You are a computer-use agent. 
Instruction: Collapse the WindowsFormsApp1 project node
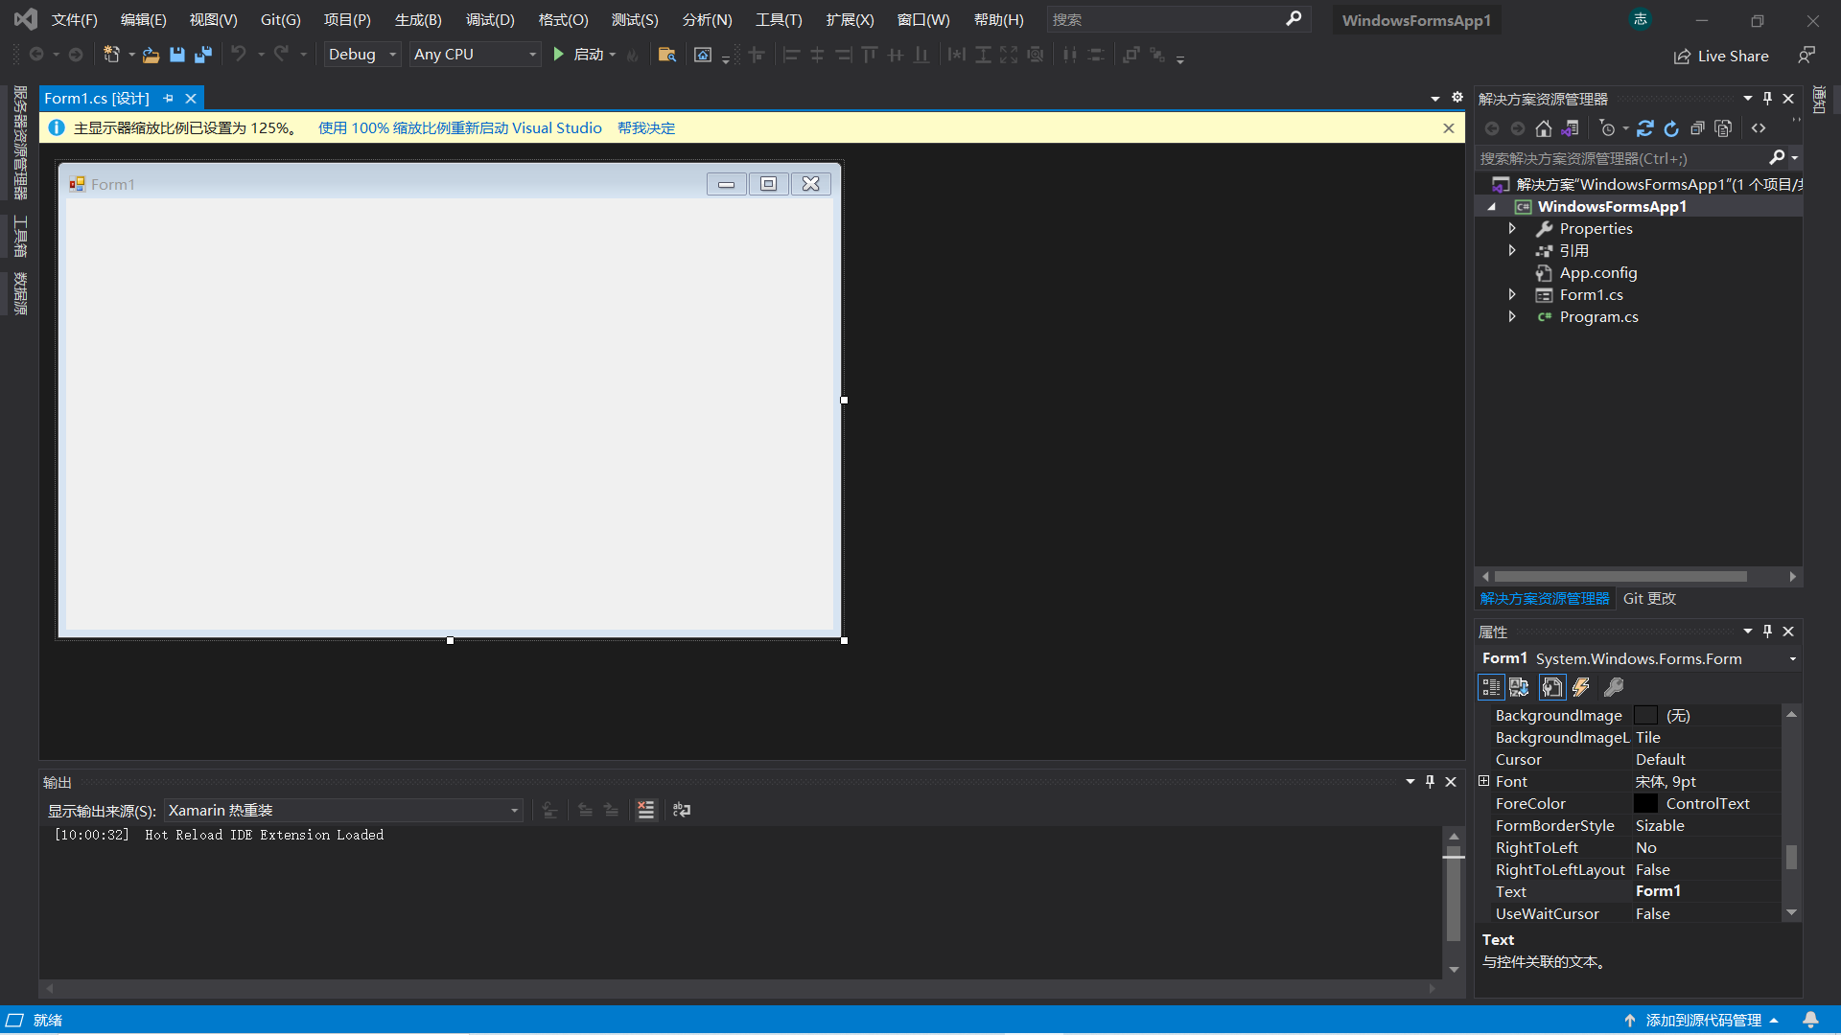tap(1492, 207)
